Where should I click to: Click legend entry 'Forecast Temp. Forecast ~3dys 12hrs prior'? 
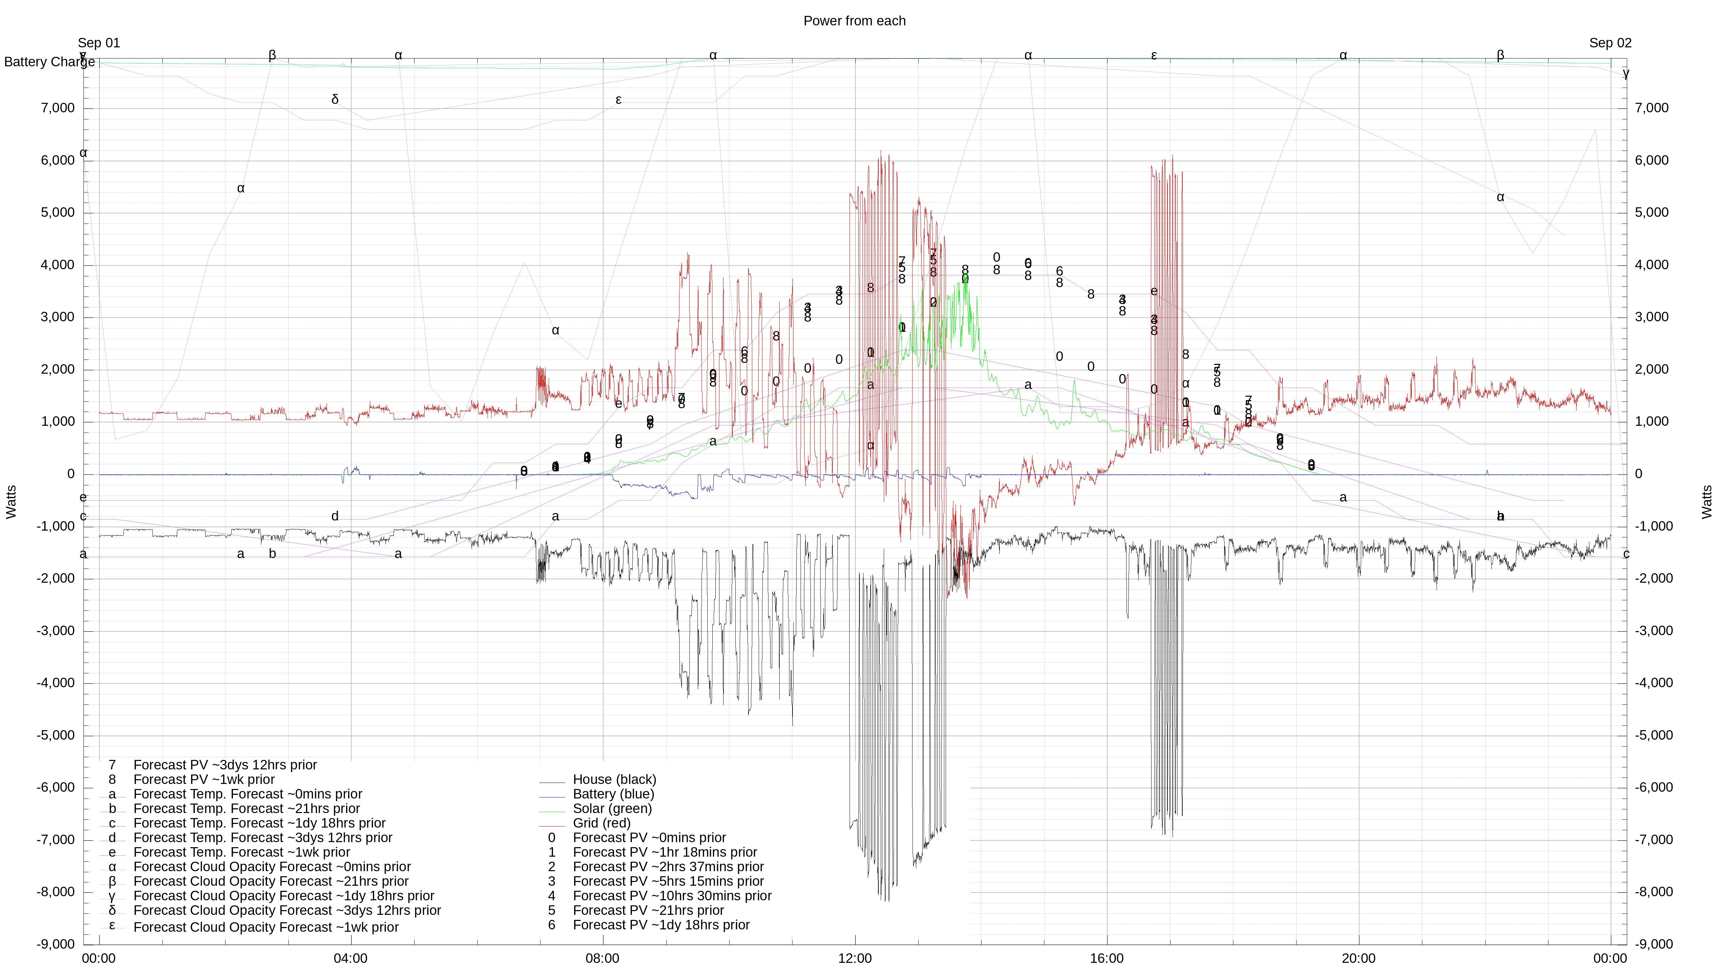click(263, 838)
